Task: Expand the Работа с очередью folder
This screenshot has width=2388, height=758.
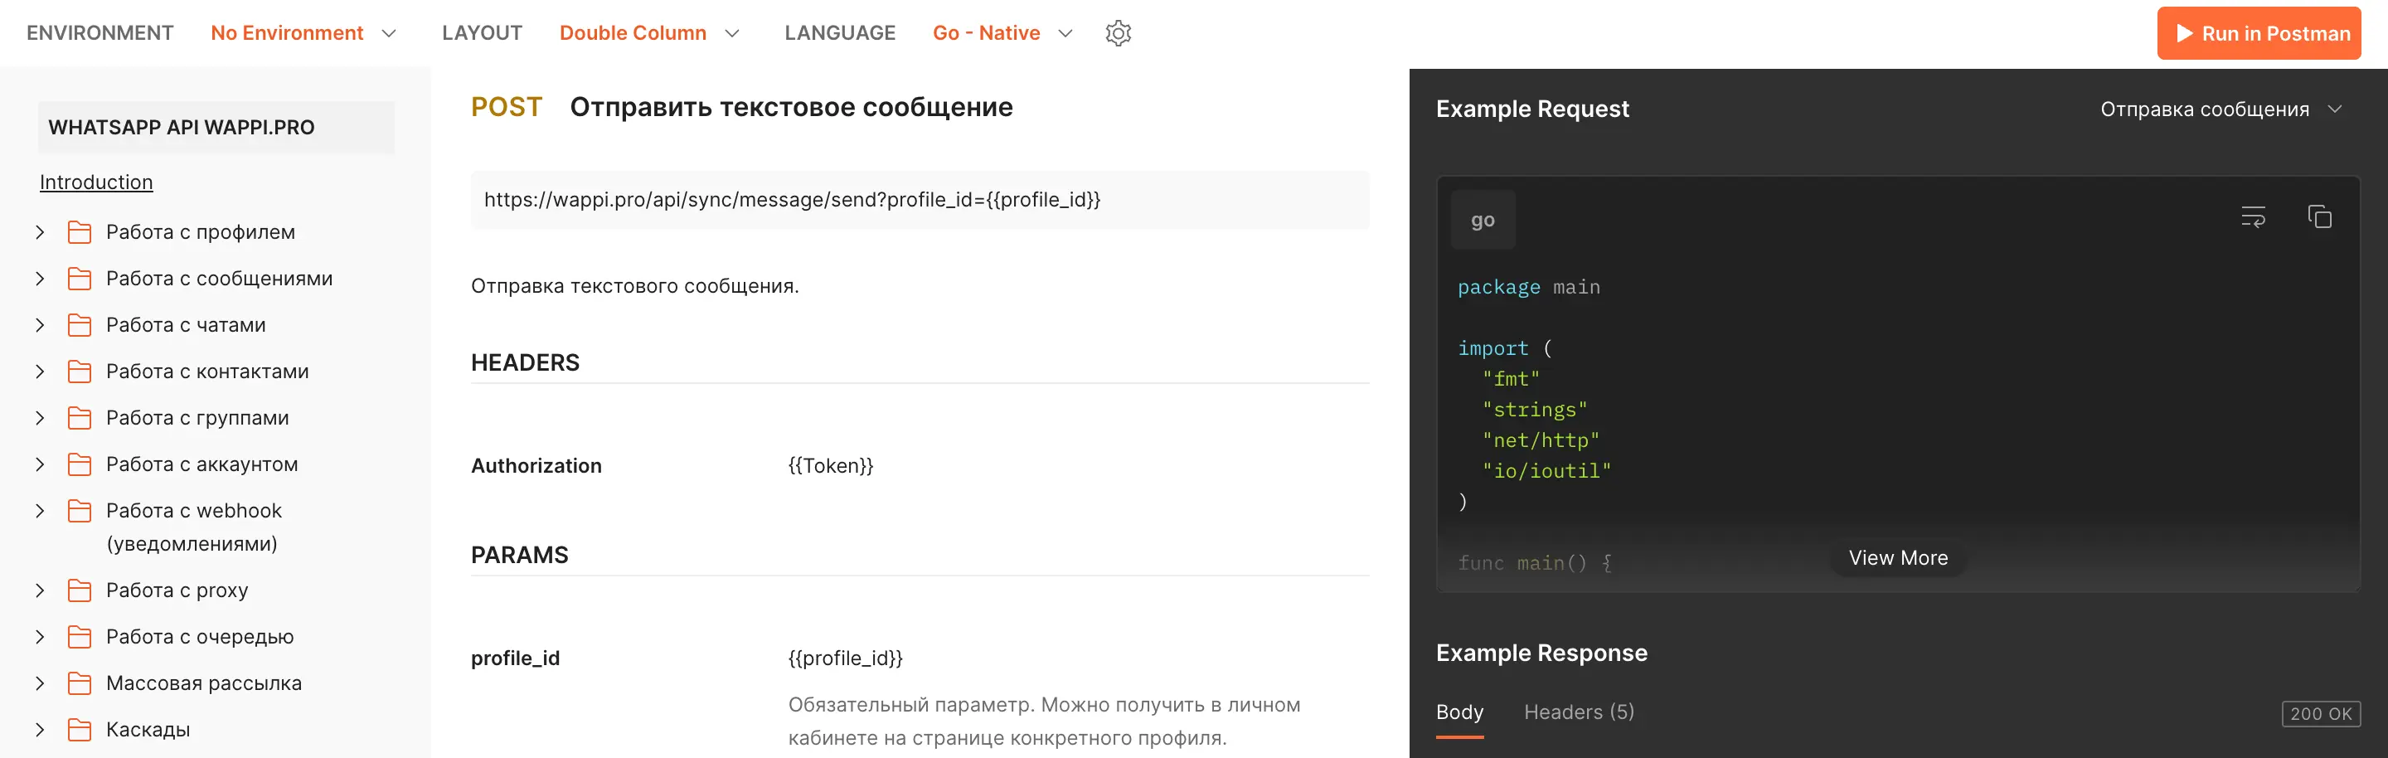Action: (x=40, y=636)
